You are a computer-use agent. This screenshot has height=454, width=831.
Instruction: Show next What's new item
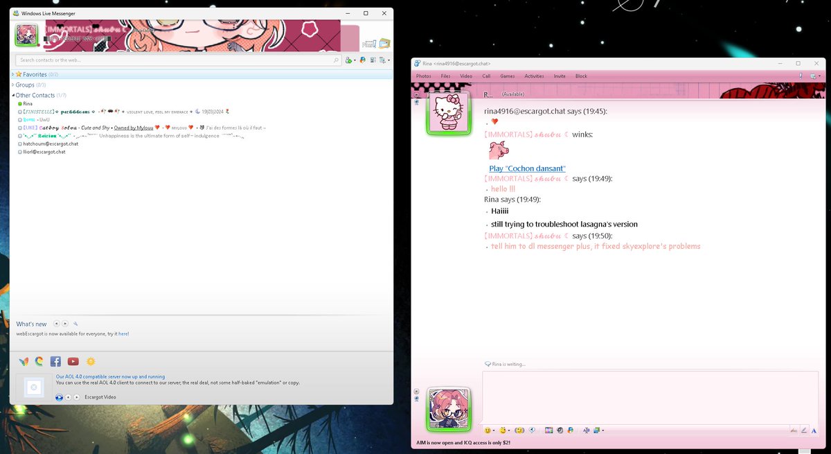tap(65, 324)
